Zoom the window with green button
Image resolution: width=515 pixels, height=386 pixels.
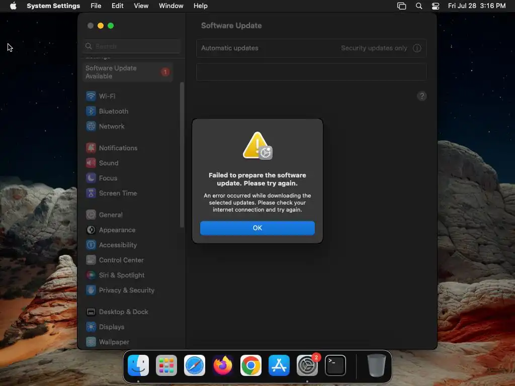(111, 26)
